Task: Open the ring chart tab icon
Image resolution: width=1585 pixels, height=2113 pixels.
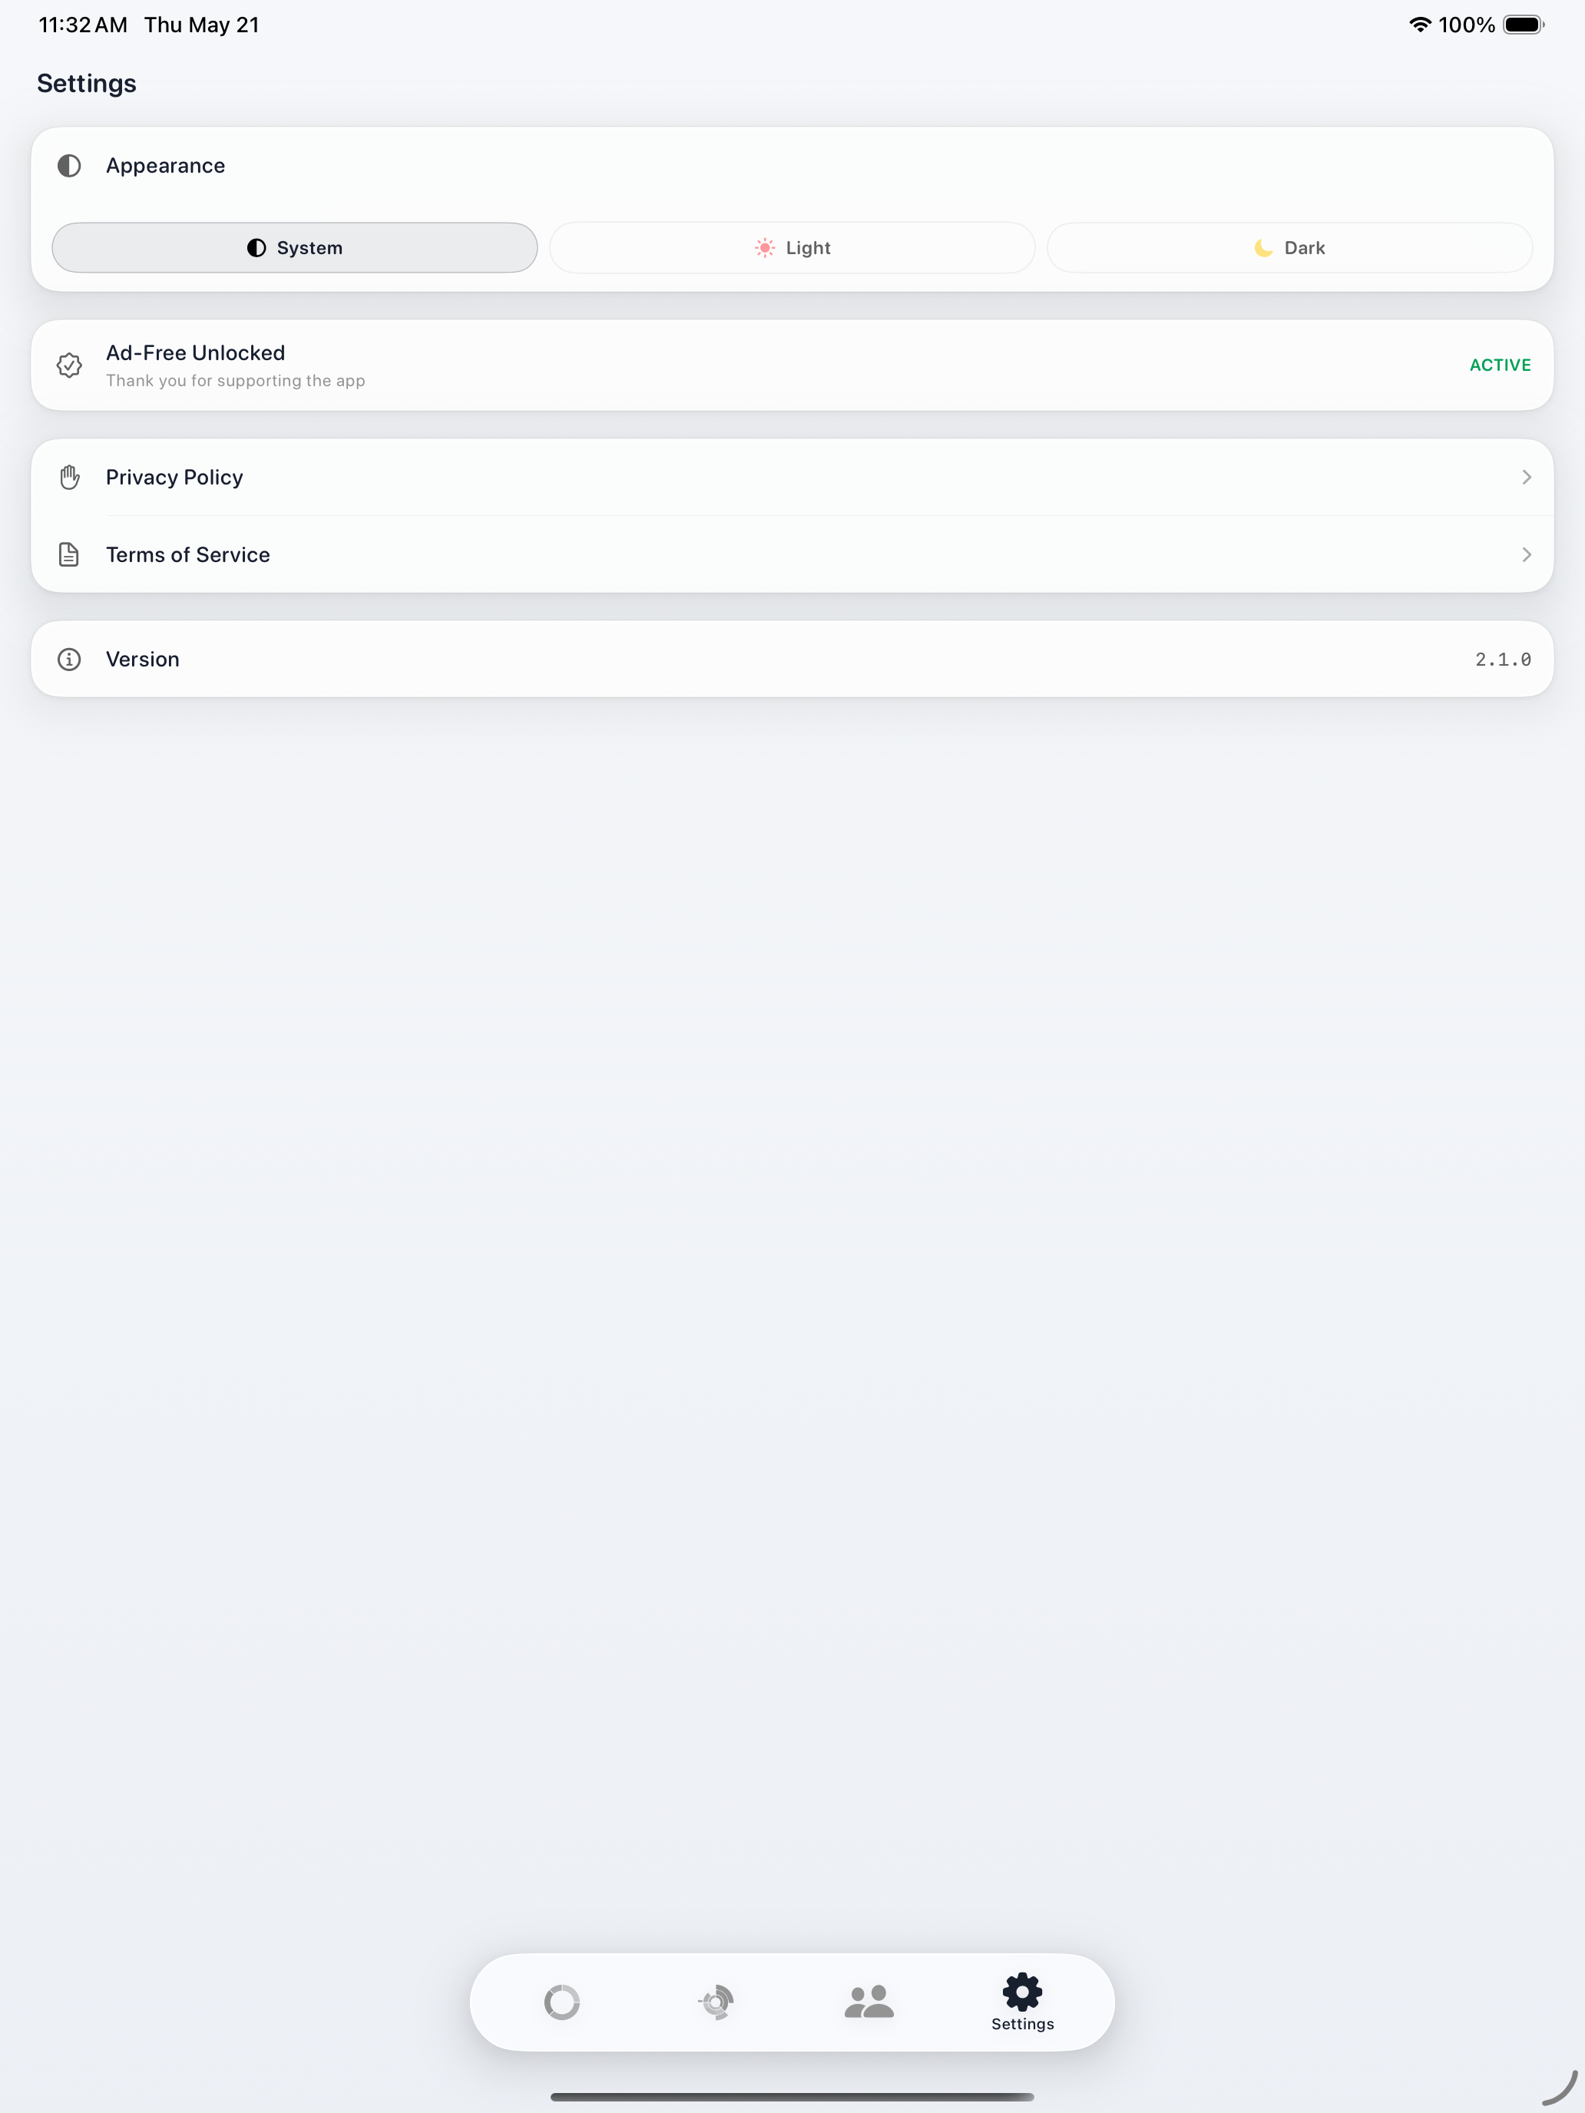Action: [562, 2001]
